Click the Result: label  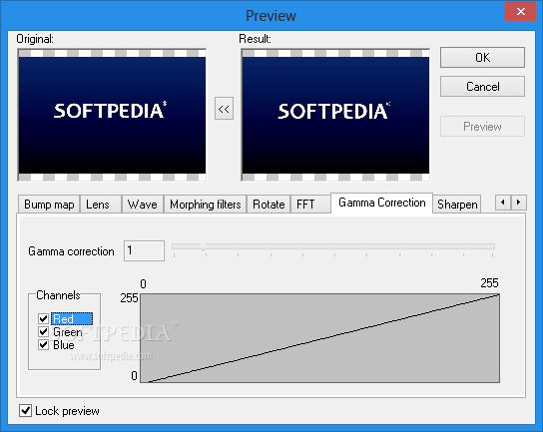(x=255, y=39)
